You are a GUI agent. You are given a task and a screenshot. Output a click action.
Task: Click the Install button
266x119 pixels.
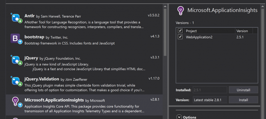(243, 100)
